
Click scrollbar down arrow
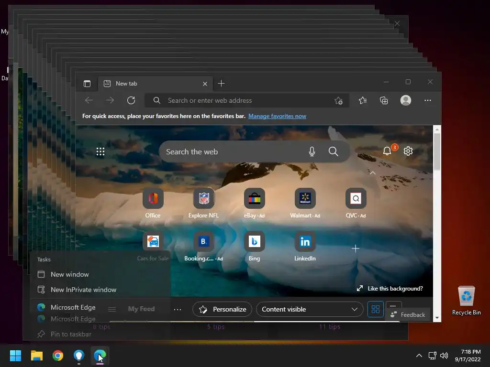[x=437, y=318]
